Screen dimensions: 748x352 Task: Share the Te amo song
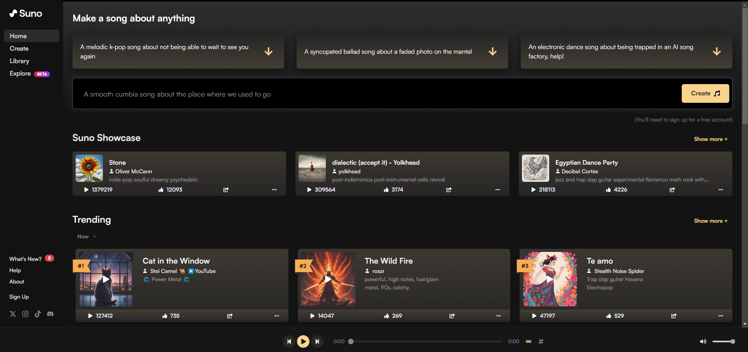point(674,316)
